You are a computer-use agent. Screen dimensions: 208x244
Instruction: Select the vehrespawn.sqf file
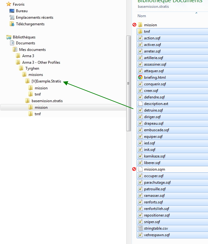point(157,235)
